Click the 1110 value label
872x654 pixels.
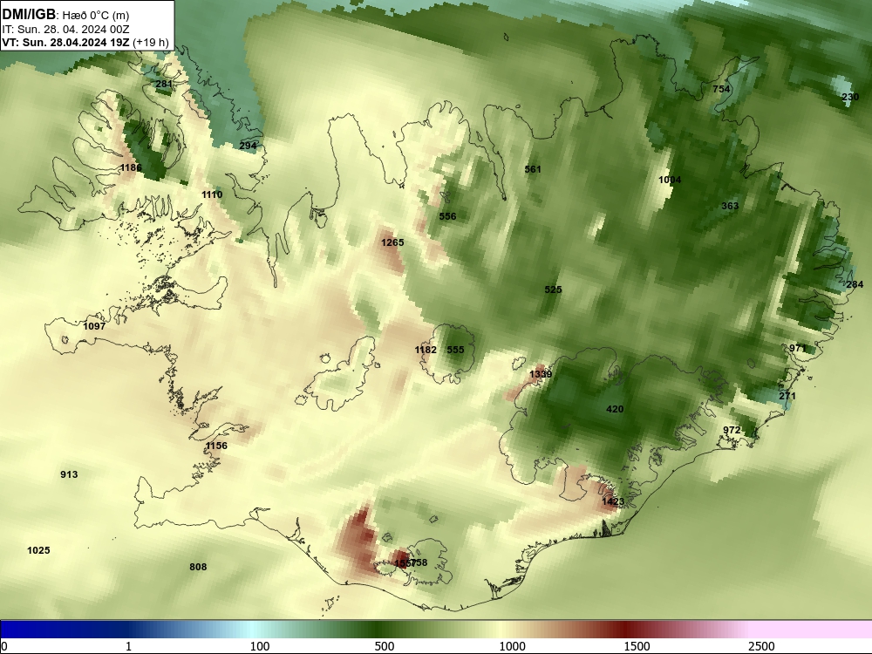(212, 194)
